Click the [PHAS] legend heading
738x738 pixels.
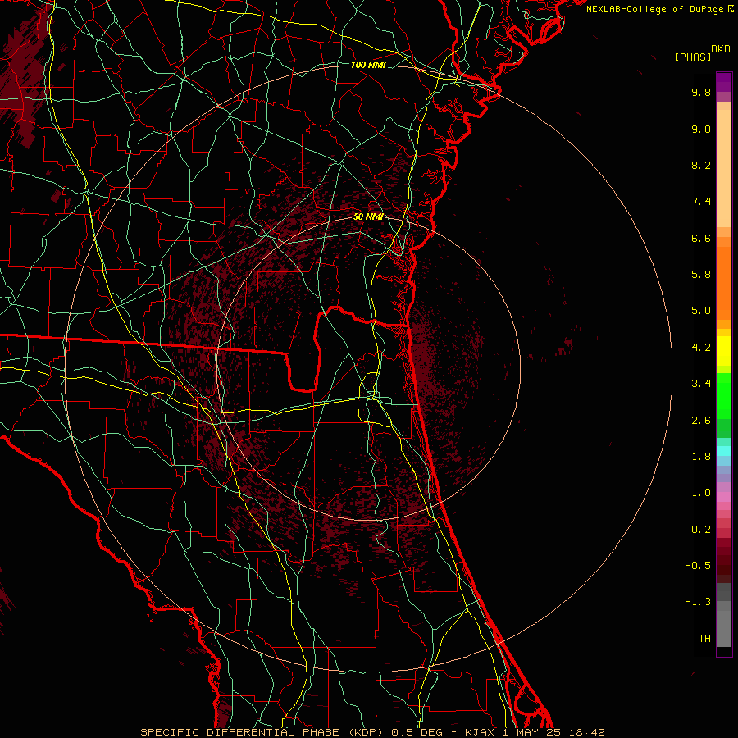[693, 57]
